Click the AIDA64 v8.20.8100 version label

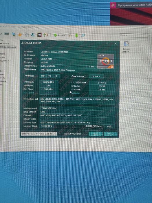[x=73, y=134]
